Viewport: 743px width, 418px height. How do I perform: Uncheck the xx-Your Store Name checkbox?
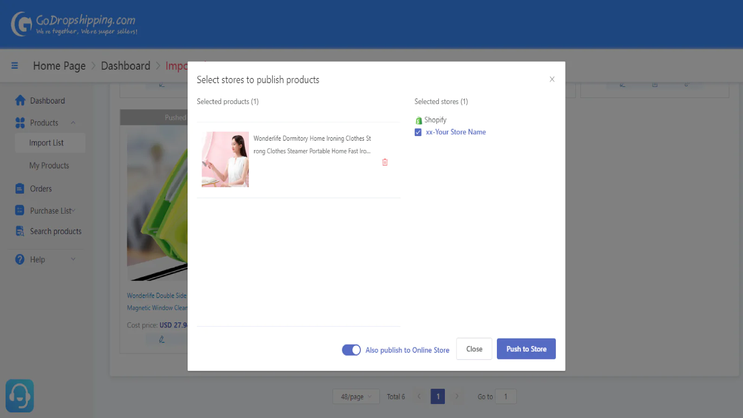click(x=418, y=132)
